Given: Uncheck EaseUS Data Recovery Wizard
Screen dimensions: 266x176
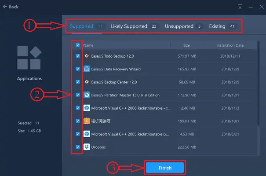Looking at the screenshot, I should (x=78, y=69).
